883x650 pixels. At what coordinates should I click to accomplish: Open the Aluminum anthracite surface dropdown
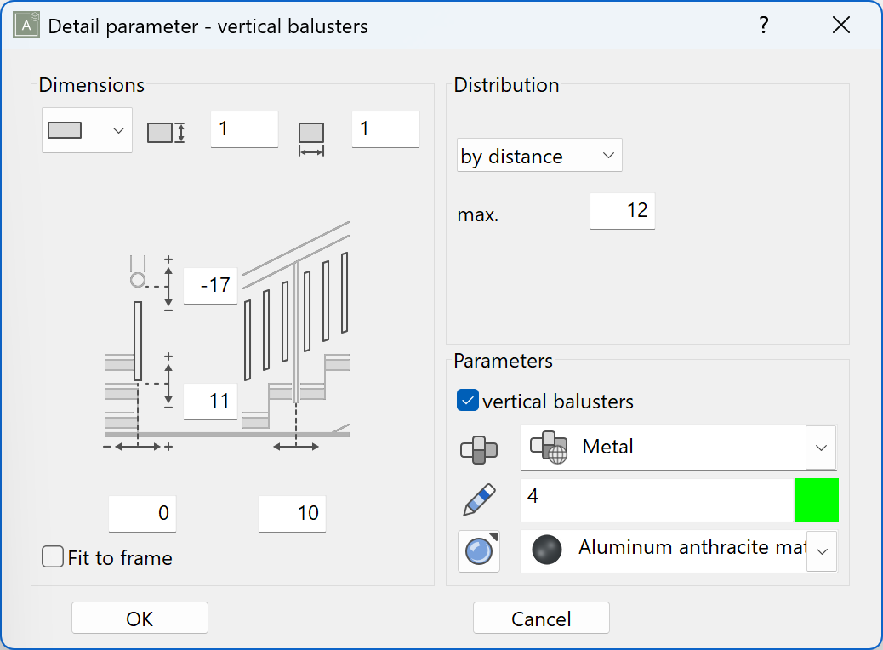[x=821, y=551]
